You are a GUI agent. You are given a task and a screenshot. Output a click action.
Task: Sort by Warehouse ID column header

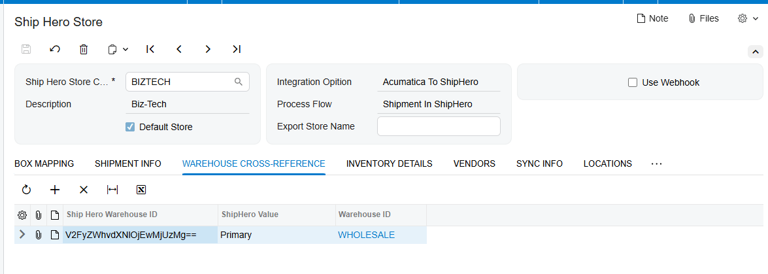pyautogui.click(x=381, y=214)
